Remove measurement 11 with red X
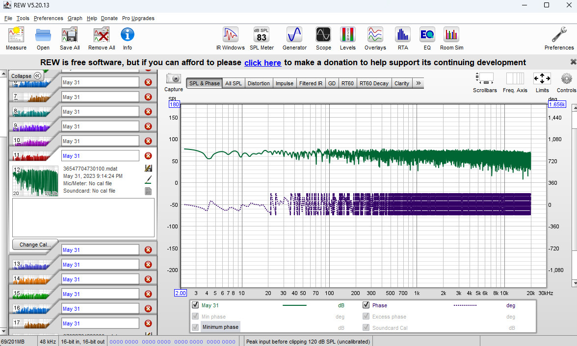The height and width of the screenshot is (346, 577). (x=148, y=156)
